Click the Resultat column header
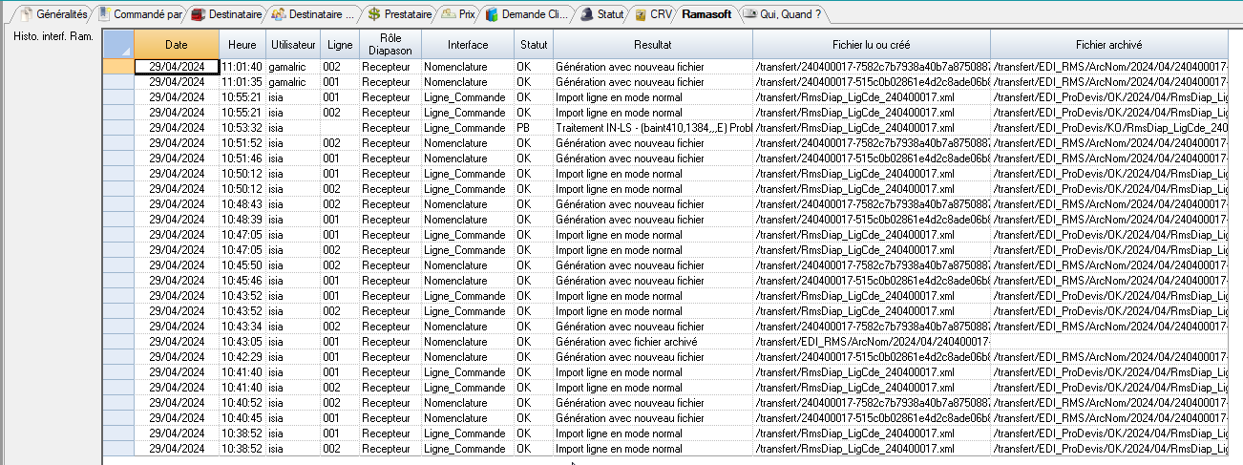The height and width of the screenshot is (465, 1243). [x=652, y=45]
